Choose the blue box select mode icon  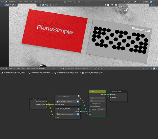[x=6, y=5]
